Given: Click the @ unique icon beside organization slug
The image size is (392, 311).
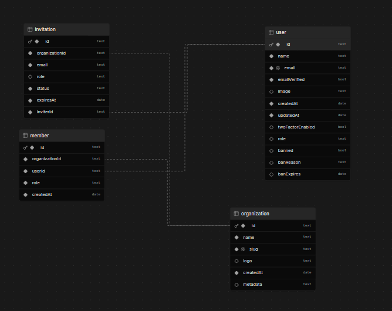Looking at the screenshot, I should 243,249.
